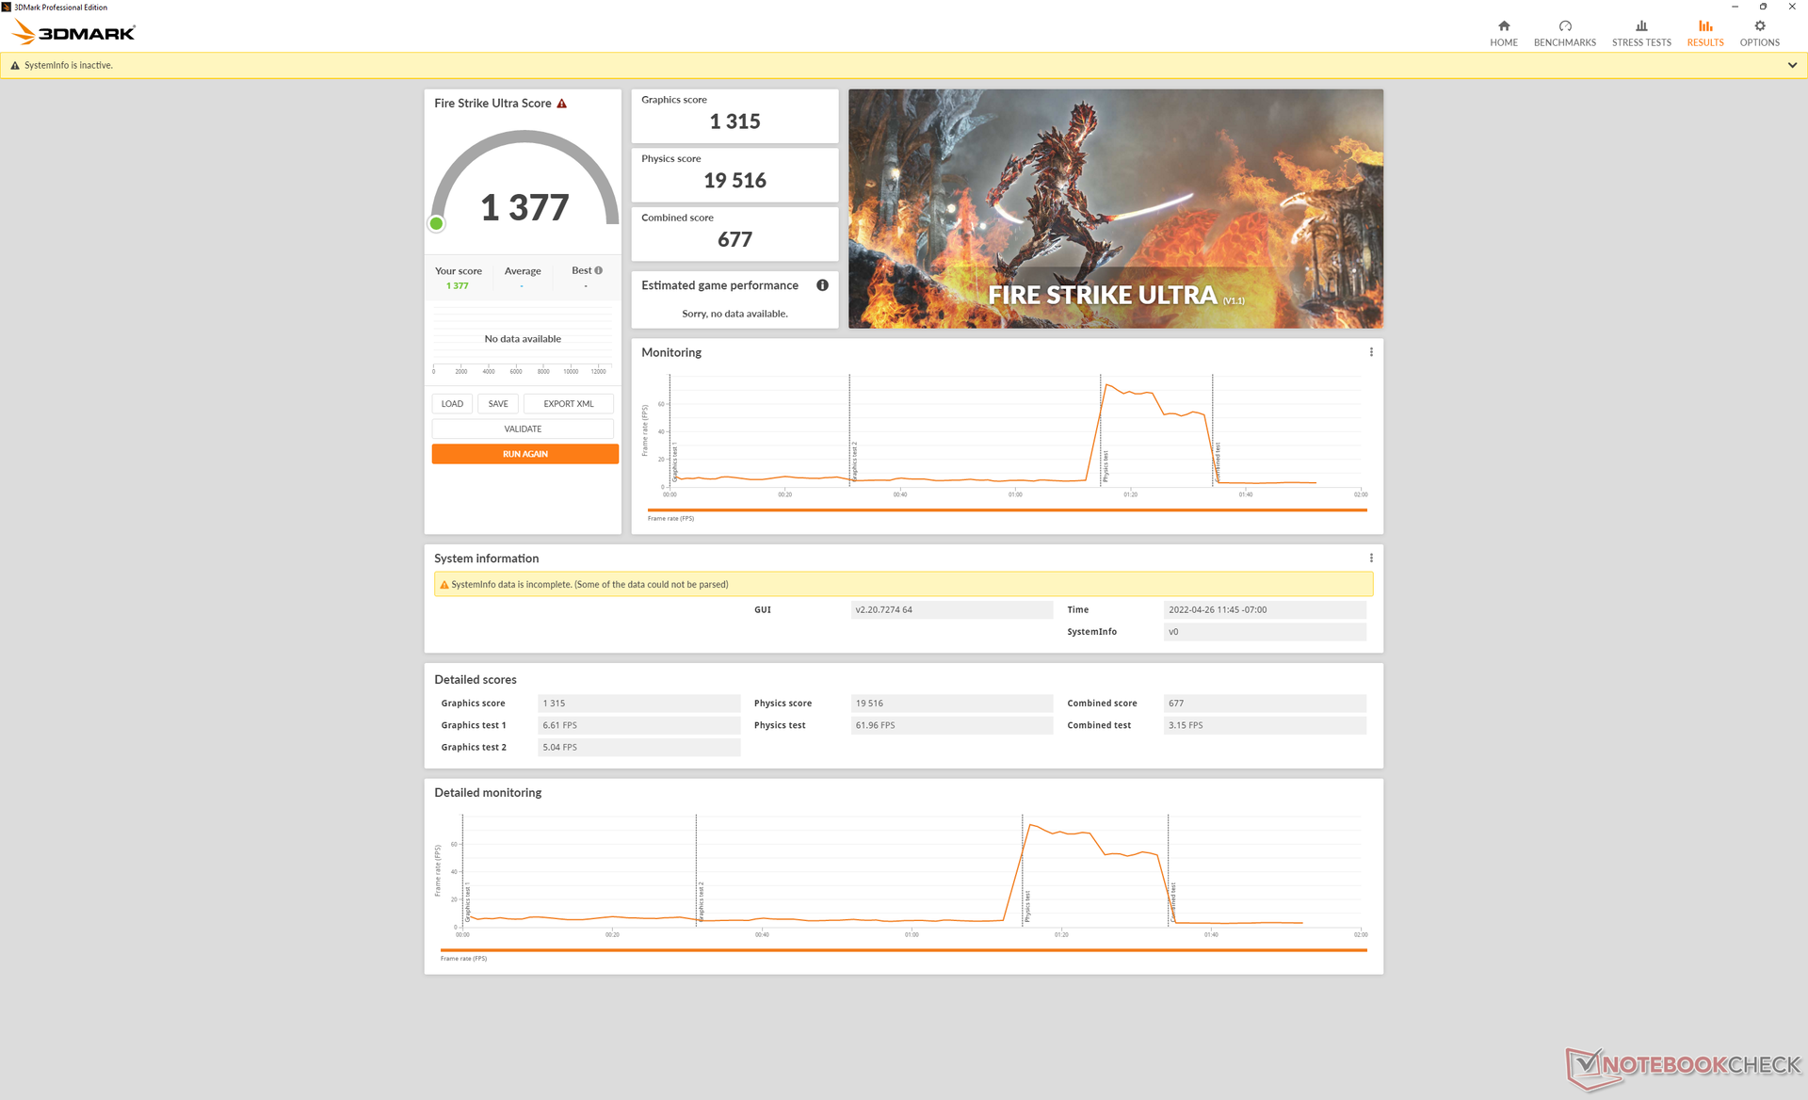This screenshot has height=1100, width=1808.
Task: Click the LOAD button
Action: pos(452,404)
